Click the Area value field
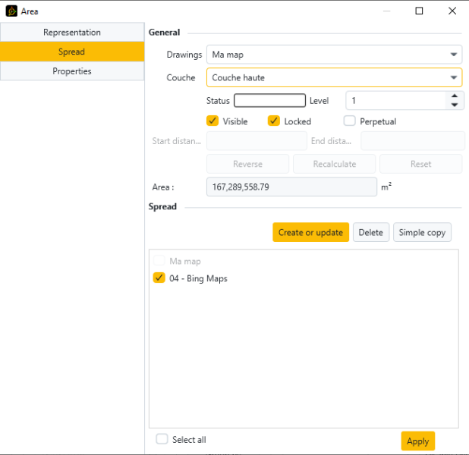This screenshot has width=469, height=455. tap(291, 187)
